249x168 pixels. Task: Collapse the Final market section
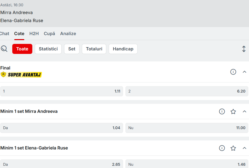(x=244, y=72)
